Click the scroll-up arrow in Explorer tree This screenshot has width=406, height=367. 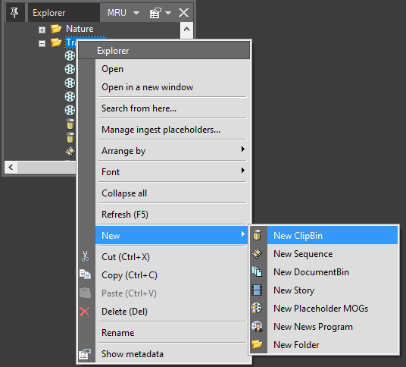click(186, 30)
